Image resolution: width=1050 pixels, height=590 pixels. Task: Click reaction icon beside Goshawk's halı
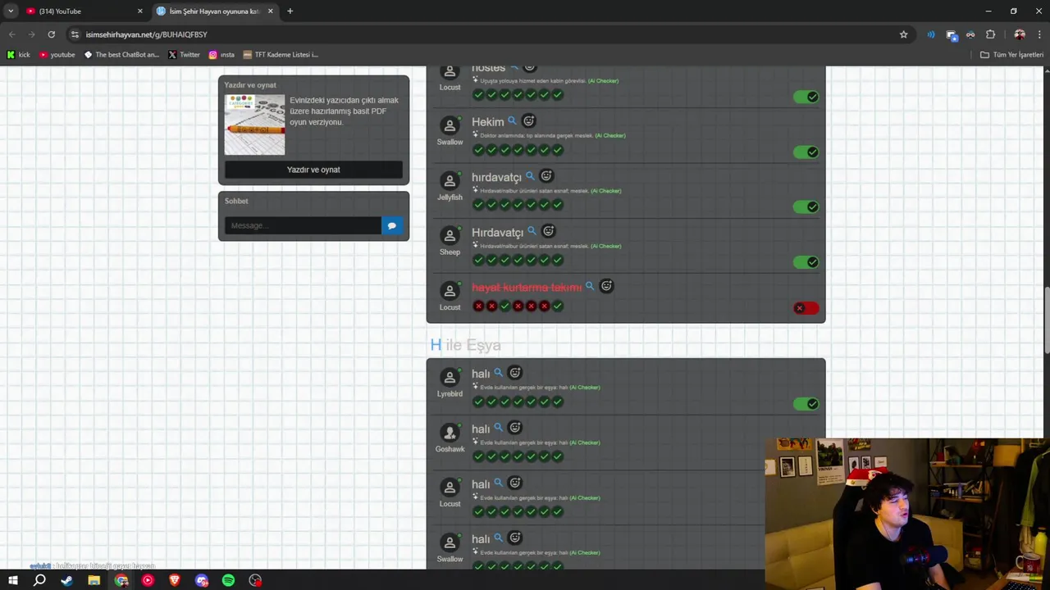pos(515,428)
